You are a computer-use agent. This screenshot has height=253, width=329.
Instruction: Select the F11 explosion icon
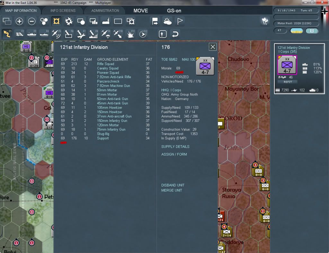(x=130, y=34)
